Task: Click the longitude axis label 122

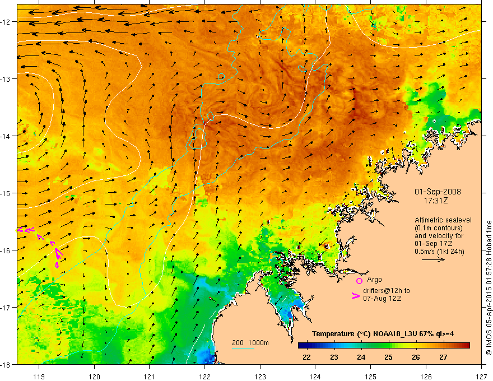Action: click(204, 377)
